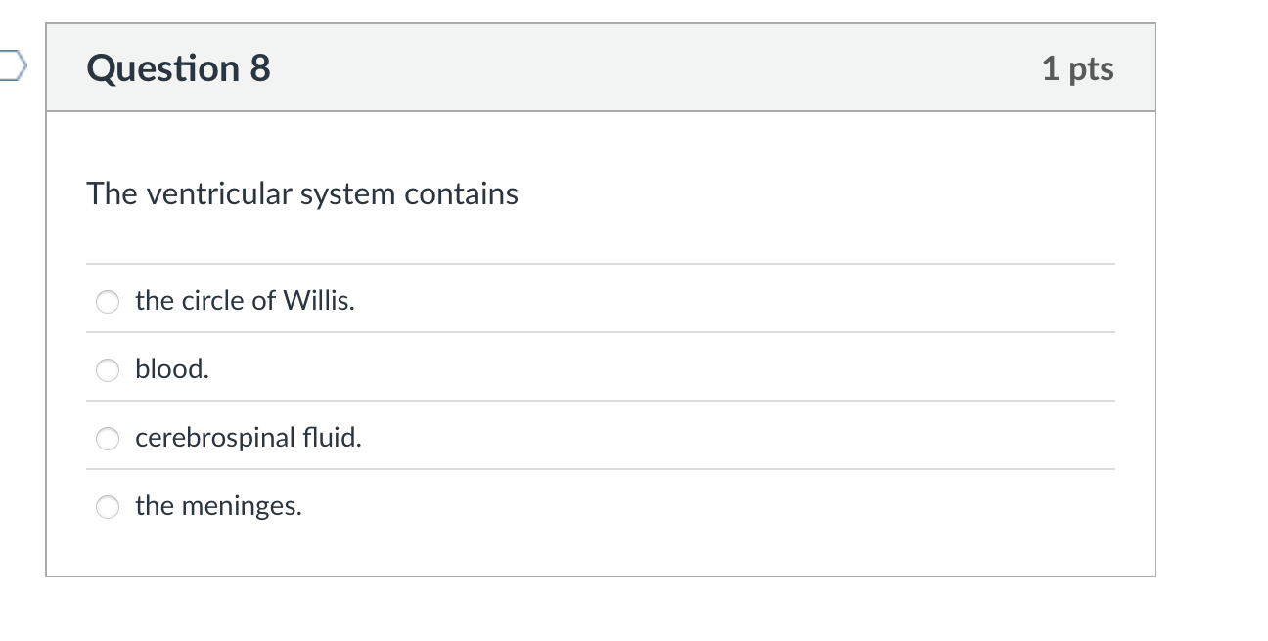Click the word 'fluid' in the third answer
The width and height of the screenshot is (1268, 641).
(332, 438)
